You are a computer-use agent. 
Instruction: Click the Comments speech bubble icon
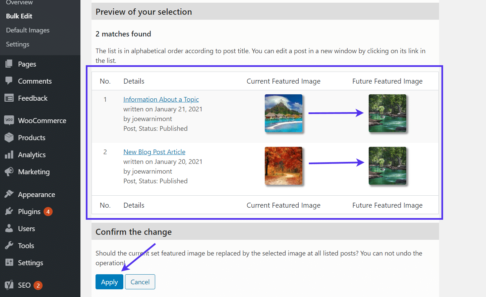[9, 81]
